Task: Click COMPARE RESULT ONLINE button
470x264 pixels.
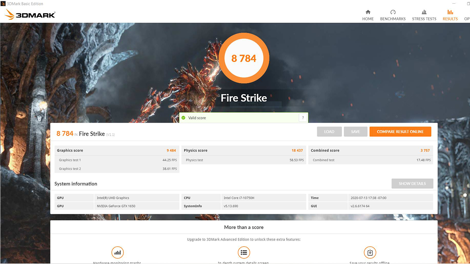Action: pos(400,132)
